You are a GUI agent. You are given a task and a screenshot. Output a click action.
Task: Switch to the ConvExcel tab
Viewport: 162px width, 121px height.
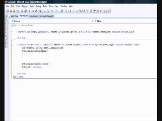33,16
